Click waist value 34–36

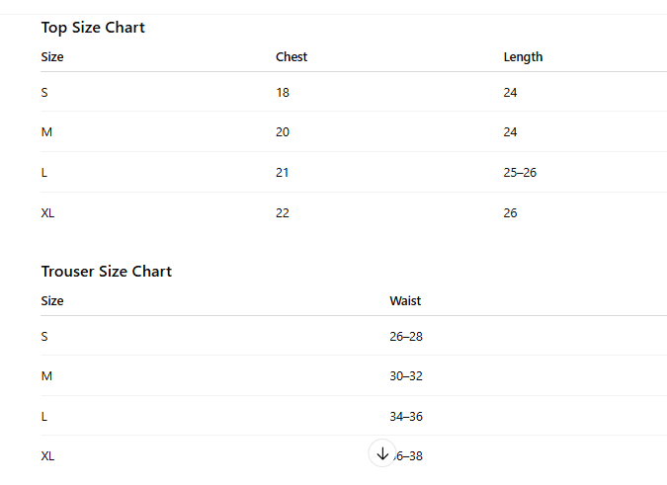406,417
